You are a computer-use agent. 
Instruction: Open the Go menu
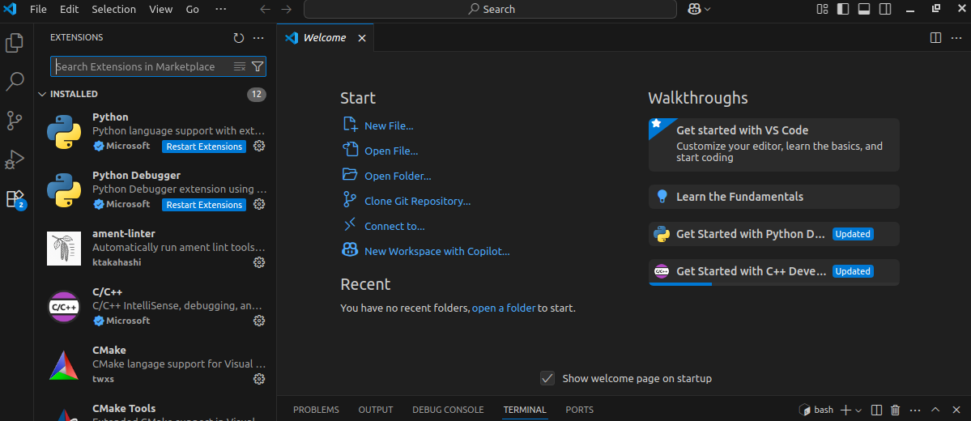pos(193,9)
